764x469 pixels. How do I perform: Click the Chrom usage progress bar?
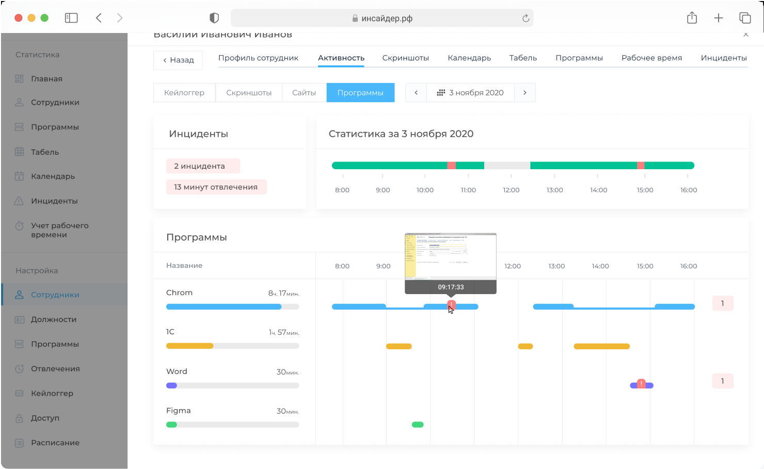point(232,307)
